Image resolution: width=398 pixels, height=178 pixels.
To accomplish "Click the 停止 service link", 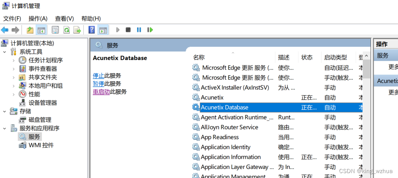I will [x=98, y=76].
